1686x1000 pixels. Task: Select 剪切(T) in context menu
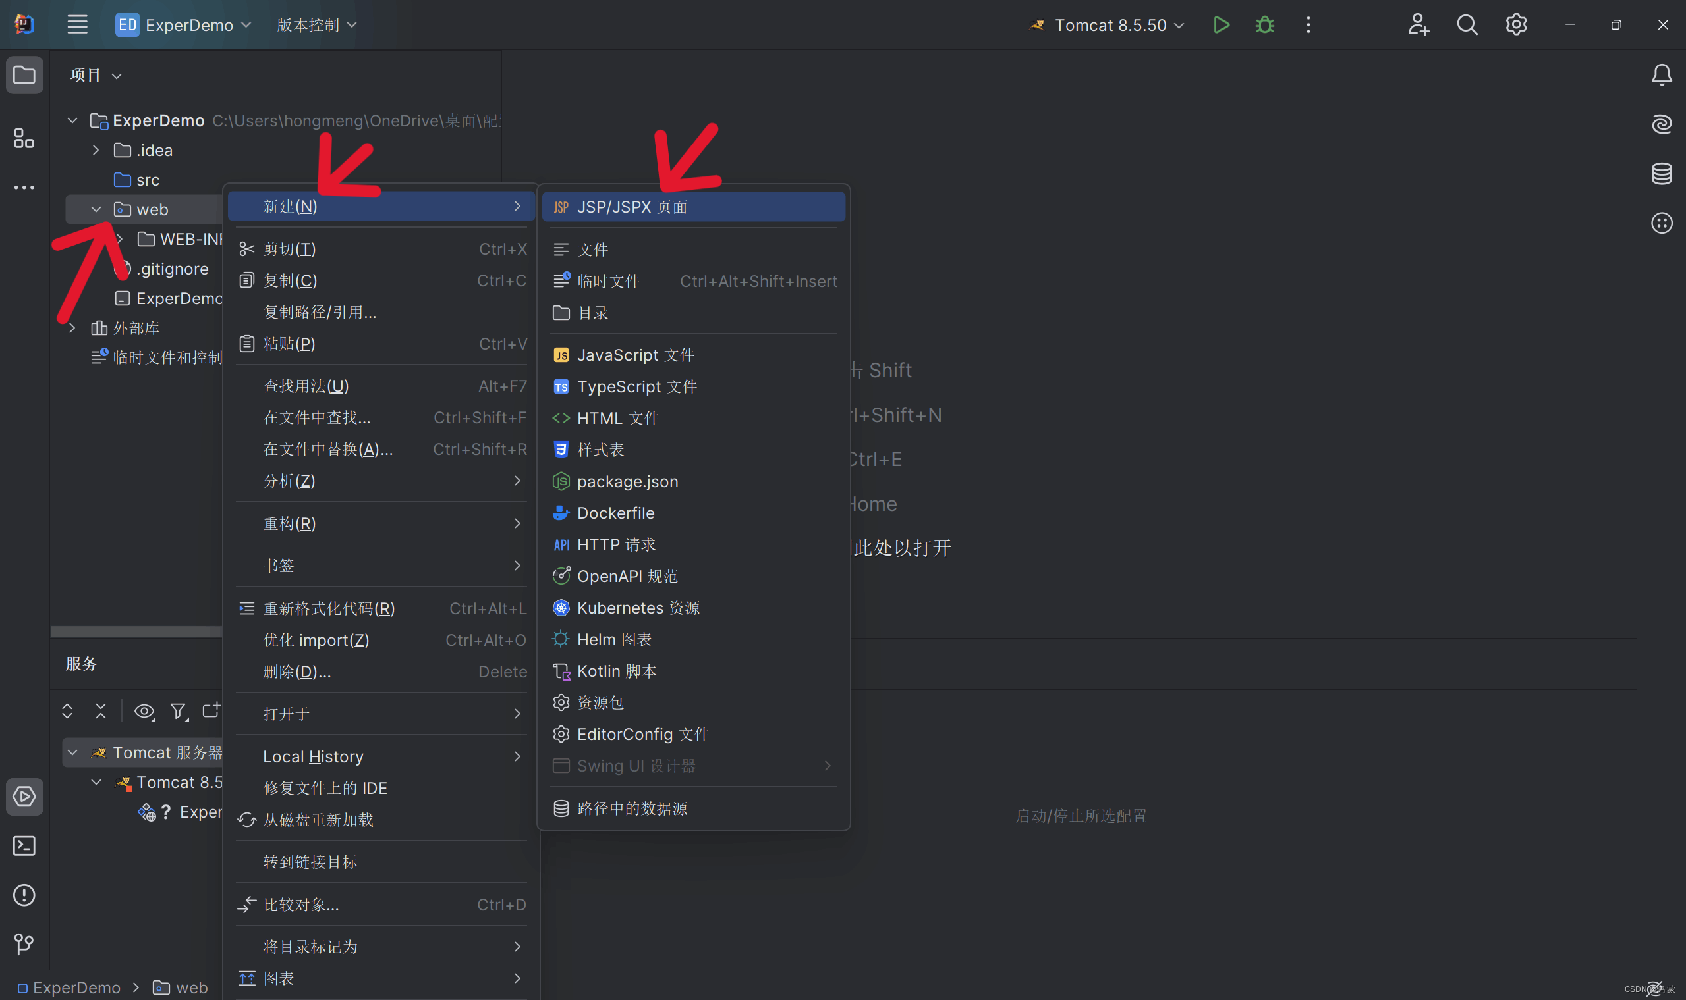(381, 250)
